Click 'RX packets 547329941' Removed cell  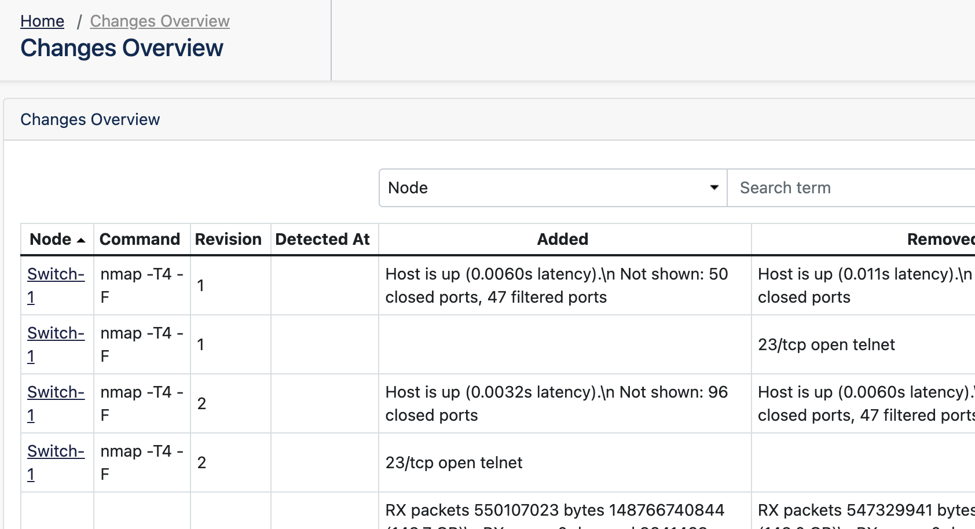click(x=863, y=511)
